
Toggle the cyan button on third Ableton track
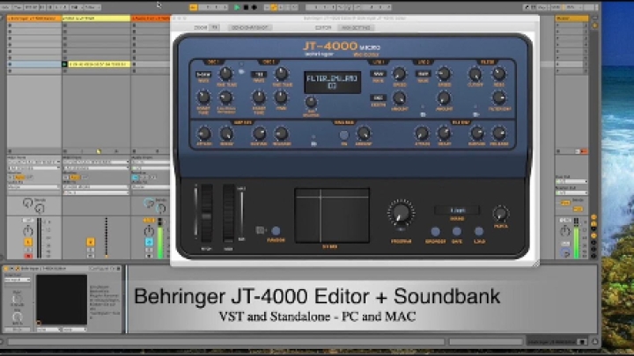149,242
